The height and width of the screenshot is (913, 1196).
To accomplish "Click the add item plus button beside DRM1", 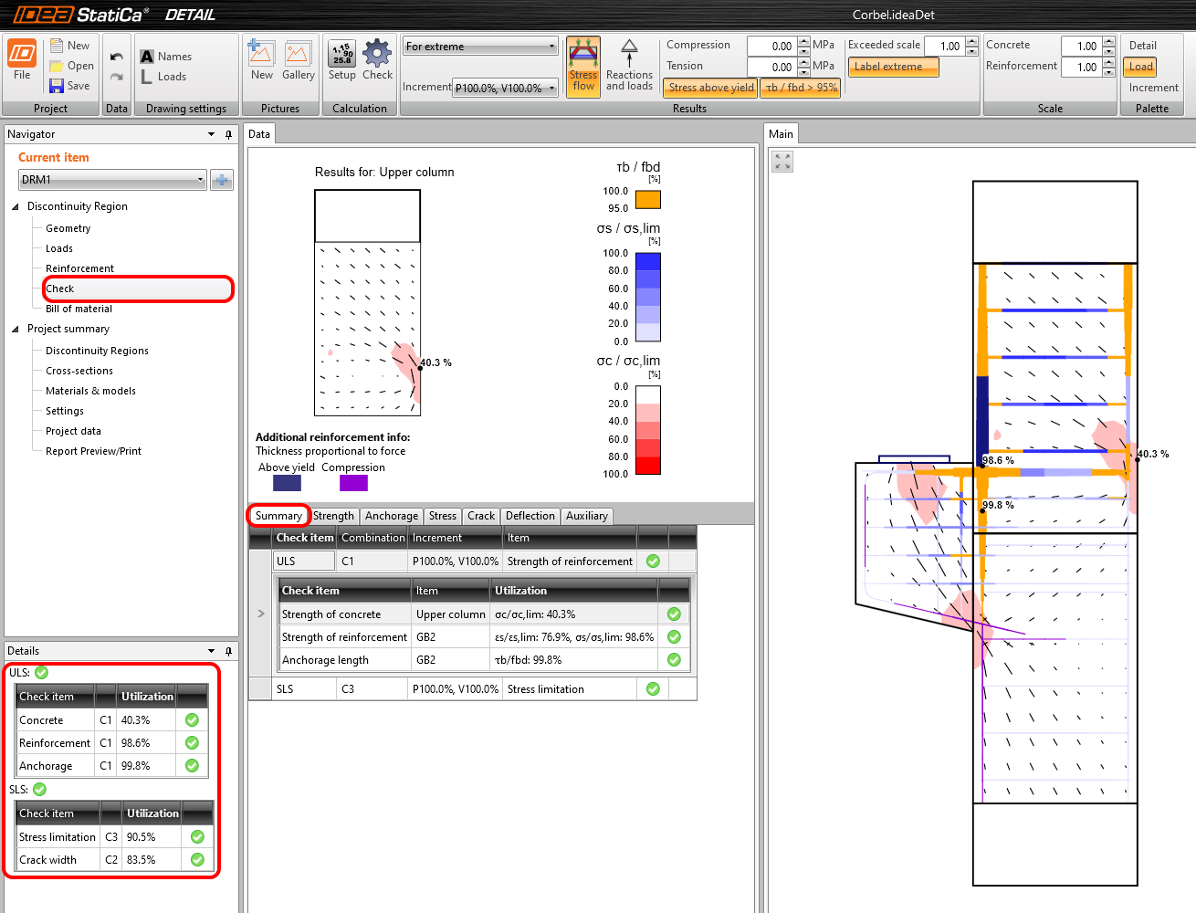I will click(x=222, y=180).
